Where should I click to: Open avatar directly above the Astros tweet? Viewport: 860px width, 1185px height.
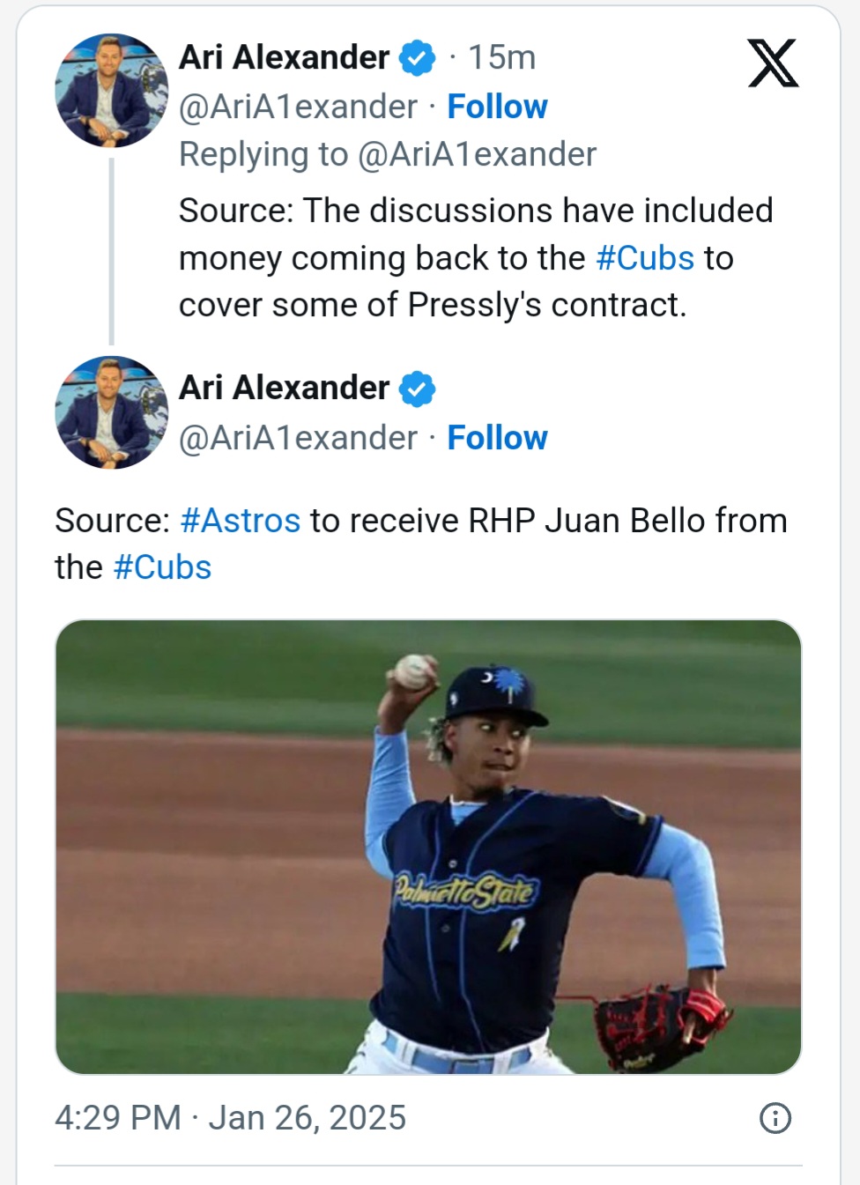click(111, 412)
